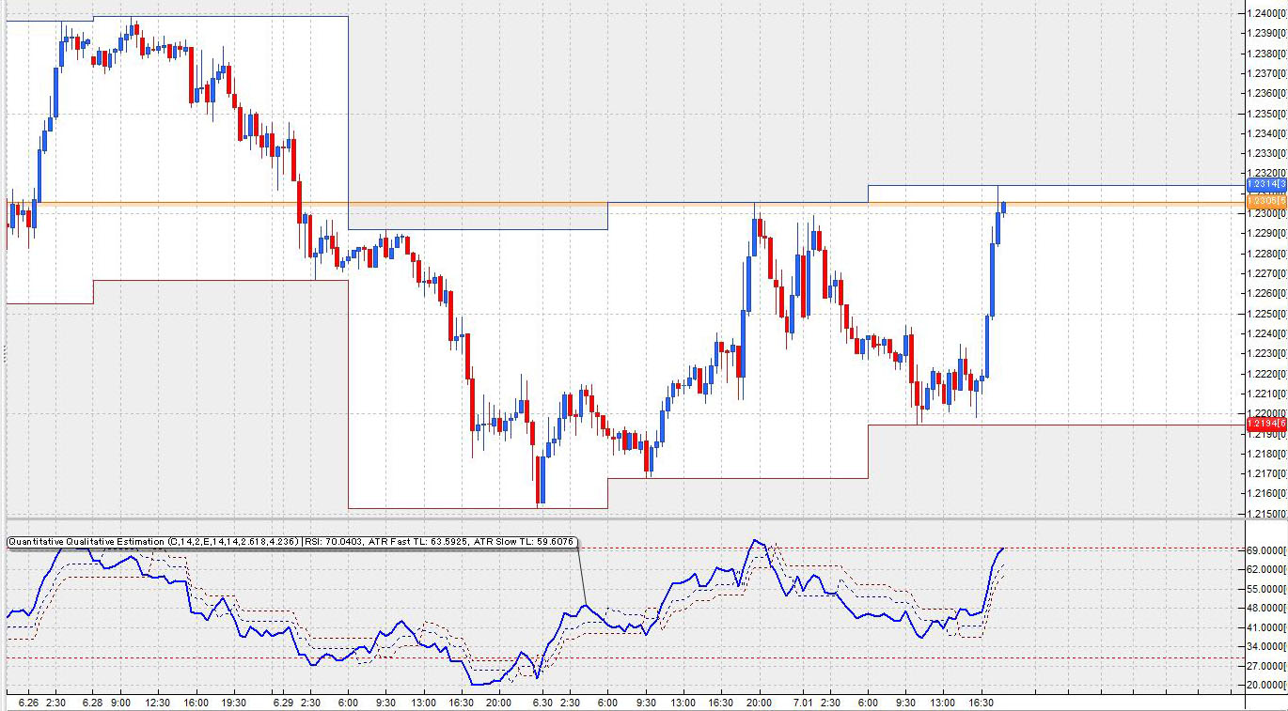This screenshot has height=711, width=1288.
Task: Click the 27.0000 indicator scale value
Action: point(1267,666)
